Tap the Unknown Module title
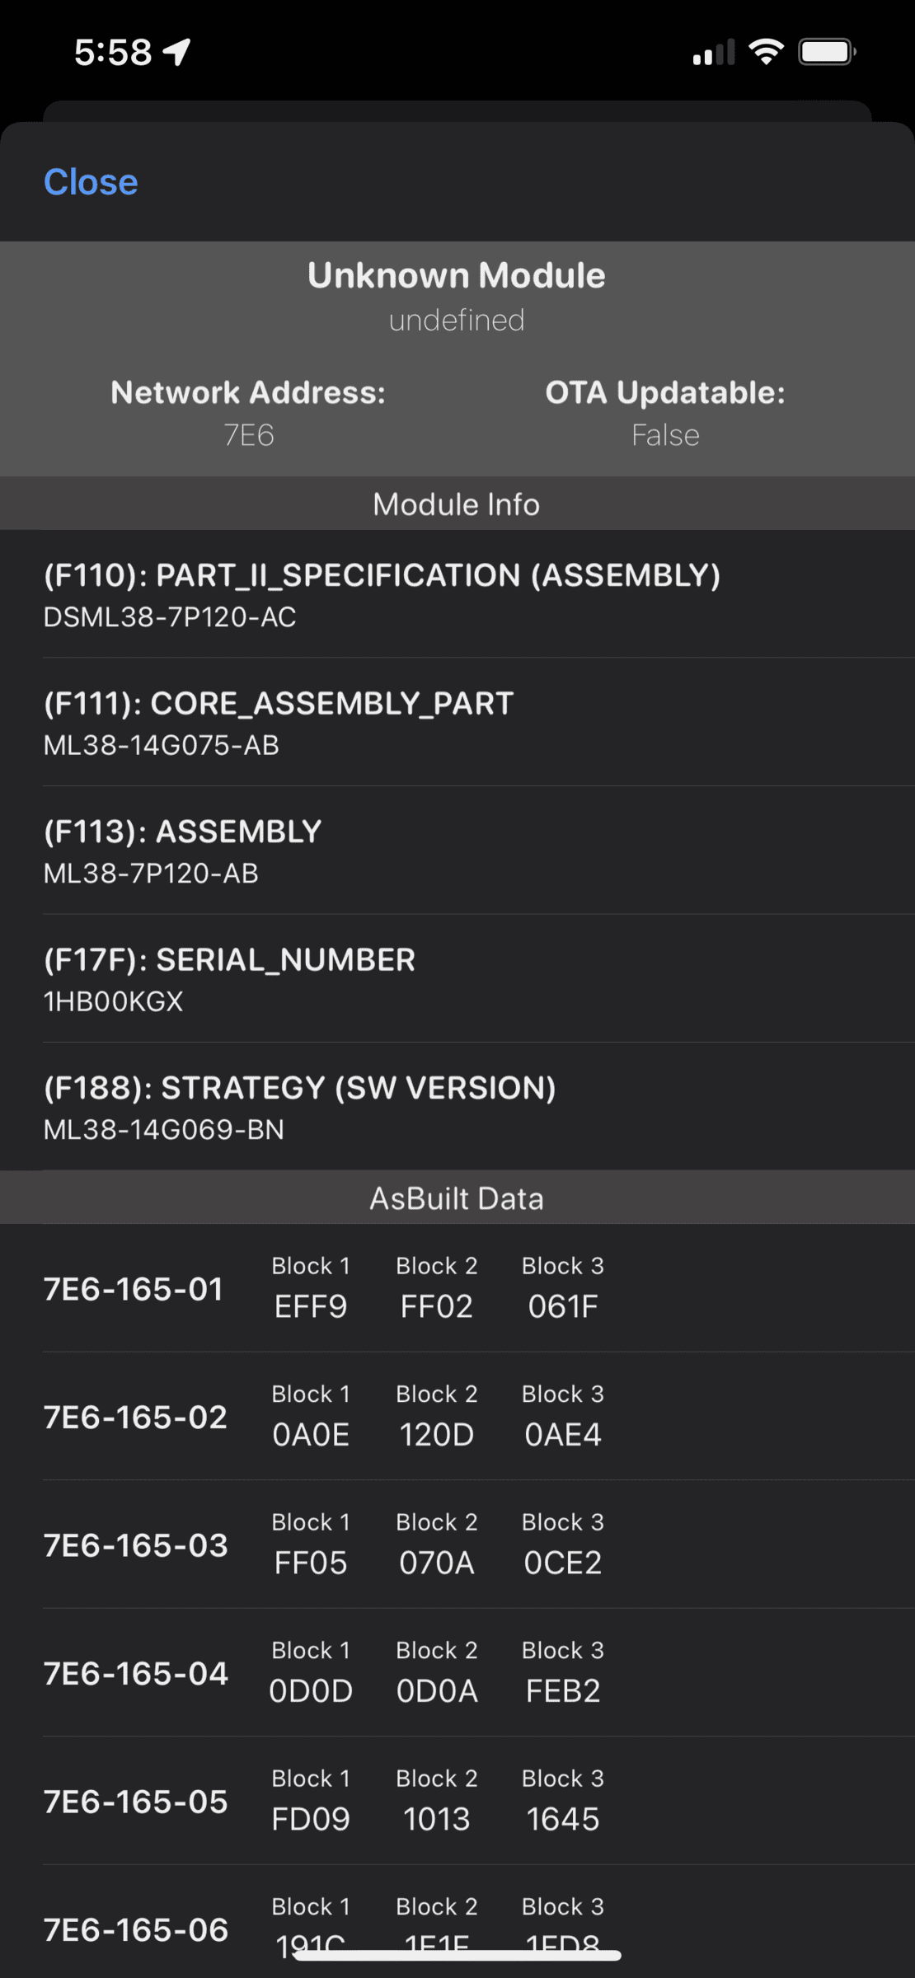The image size is (915, 1978). click(457, 274)
